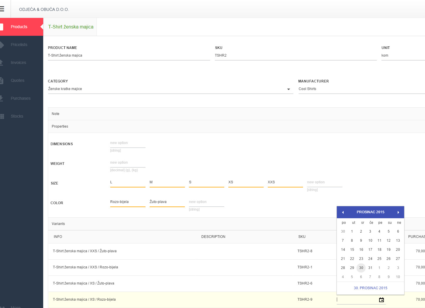Pick December 1 in the calendar
This screenshot has width=425, height=308.
click(x=352, y=231)
